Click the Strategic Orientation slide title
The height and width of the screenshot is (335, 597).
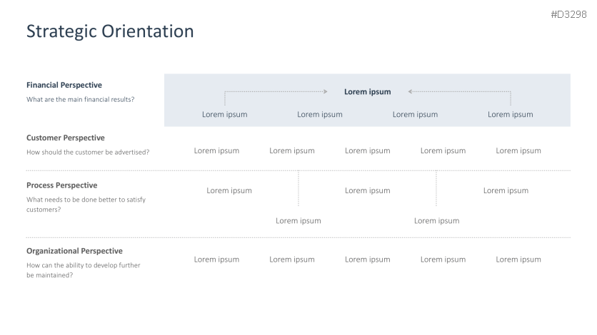coord(110,31)
